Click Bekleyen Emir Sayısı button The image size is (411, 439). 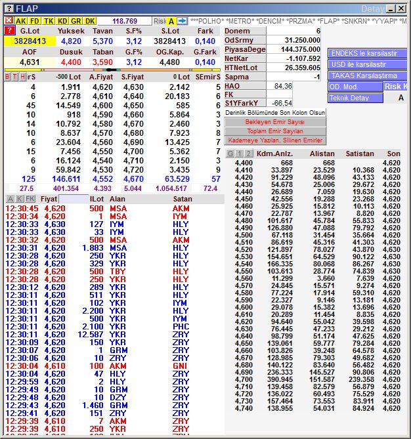275,122
